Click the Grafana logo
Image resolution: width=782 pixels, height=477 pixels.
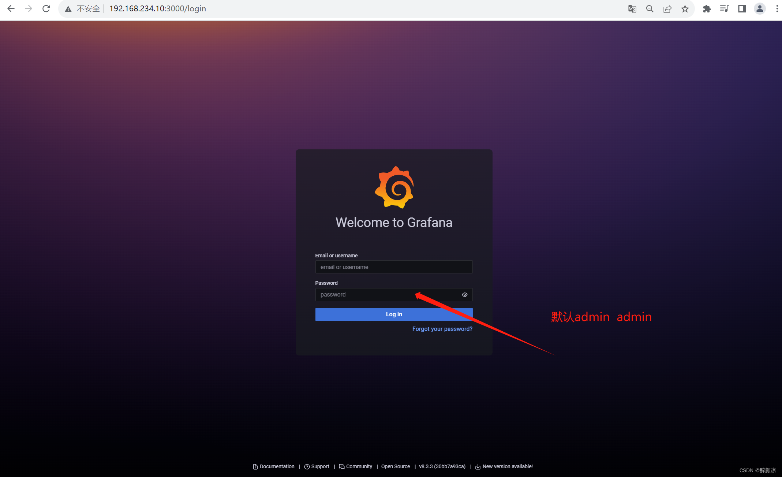click(394, 187)
